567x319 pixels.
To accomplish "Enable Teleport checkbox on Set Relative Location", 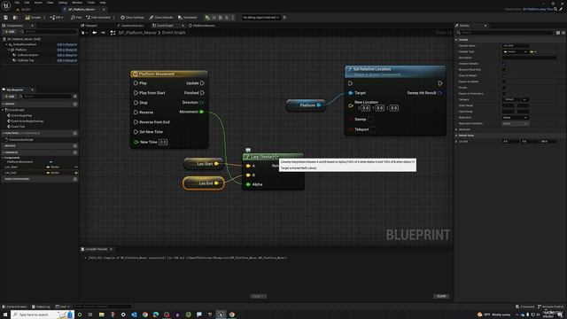I will [374, 129].
